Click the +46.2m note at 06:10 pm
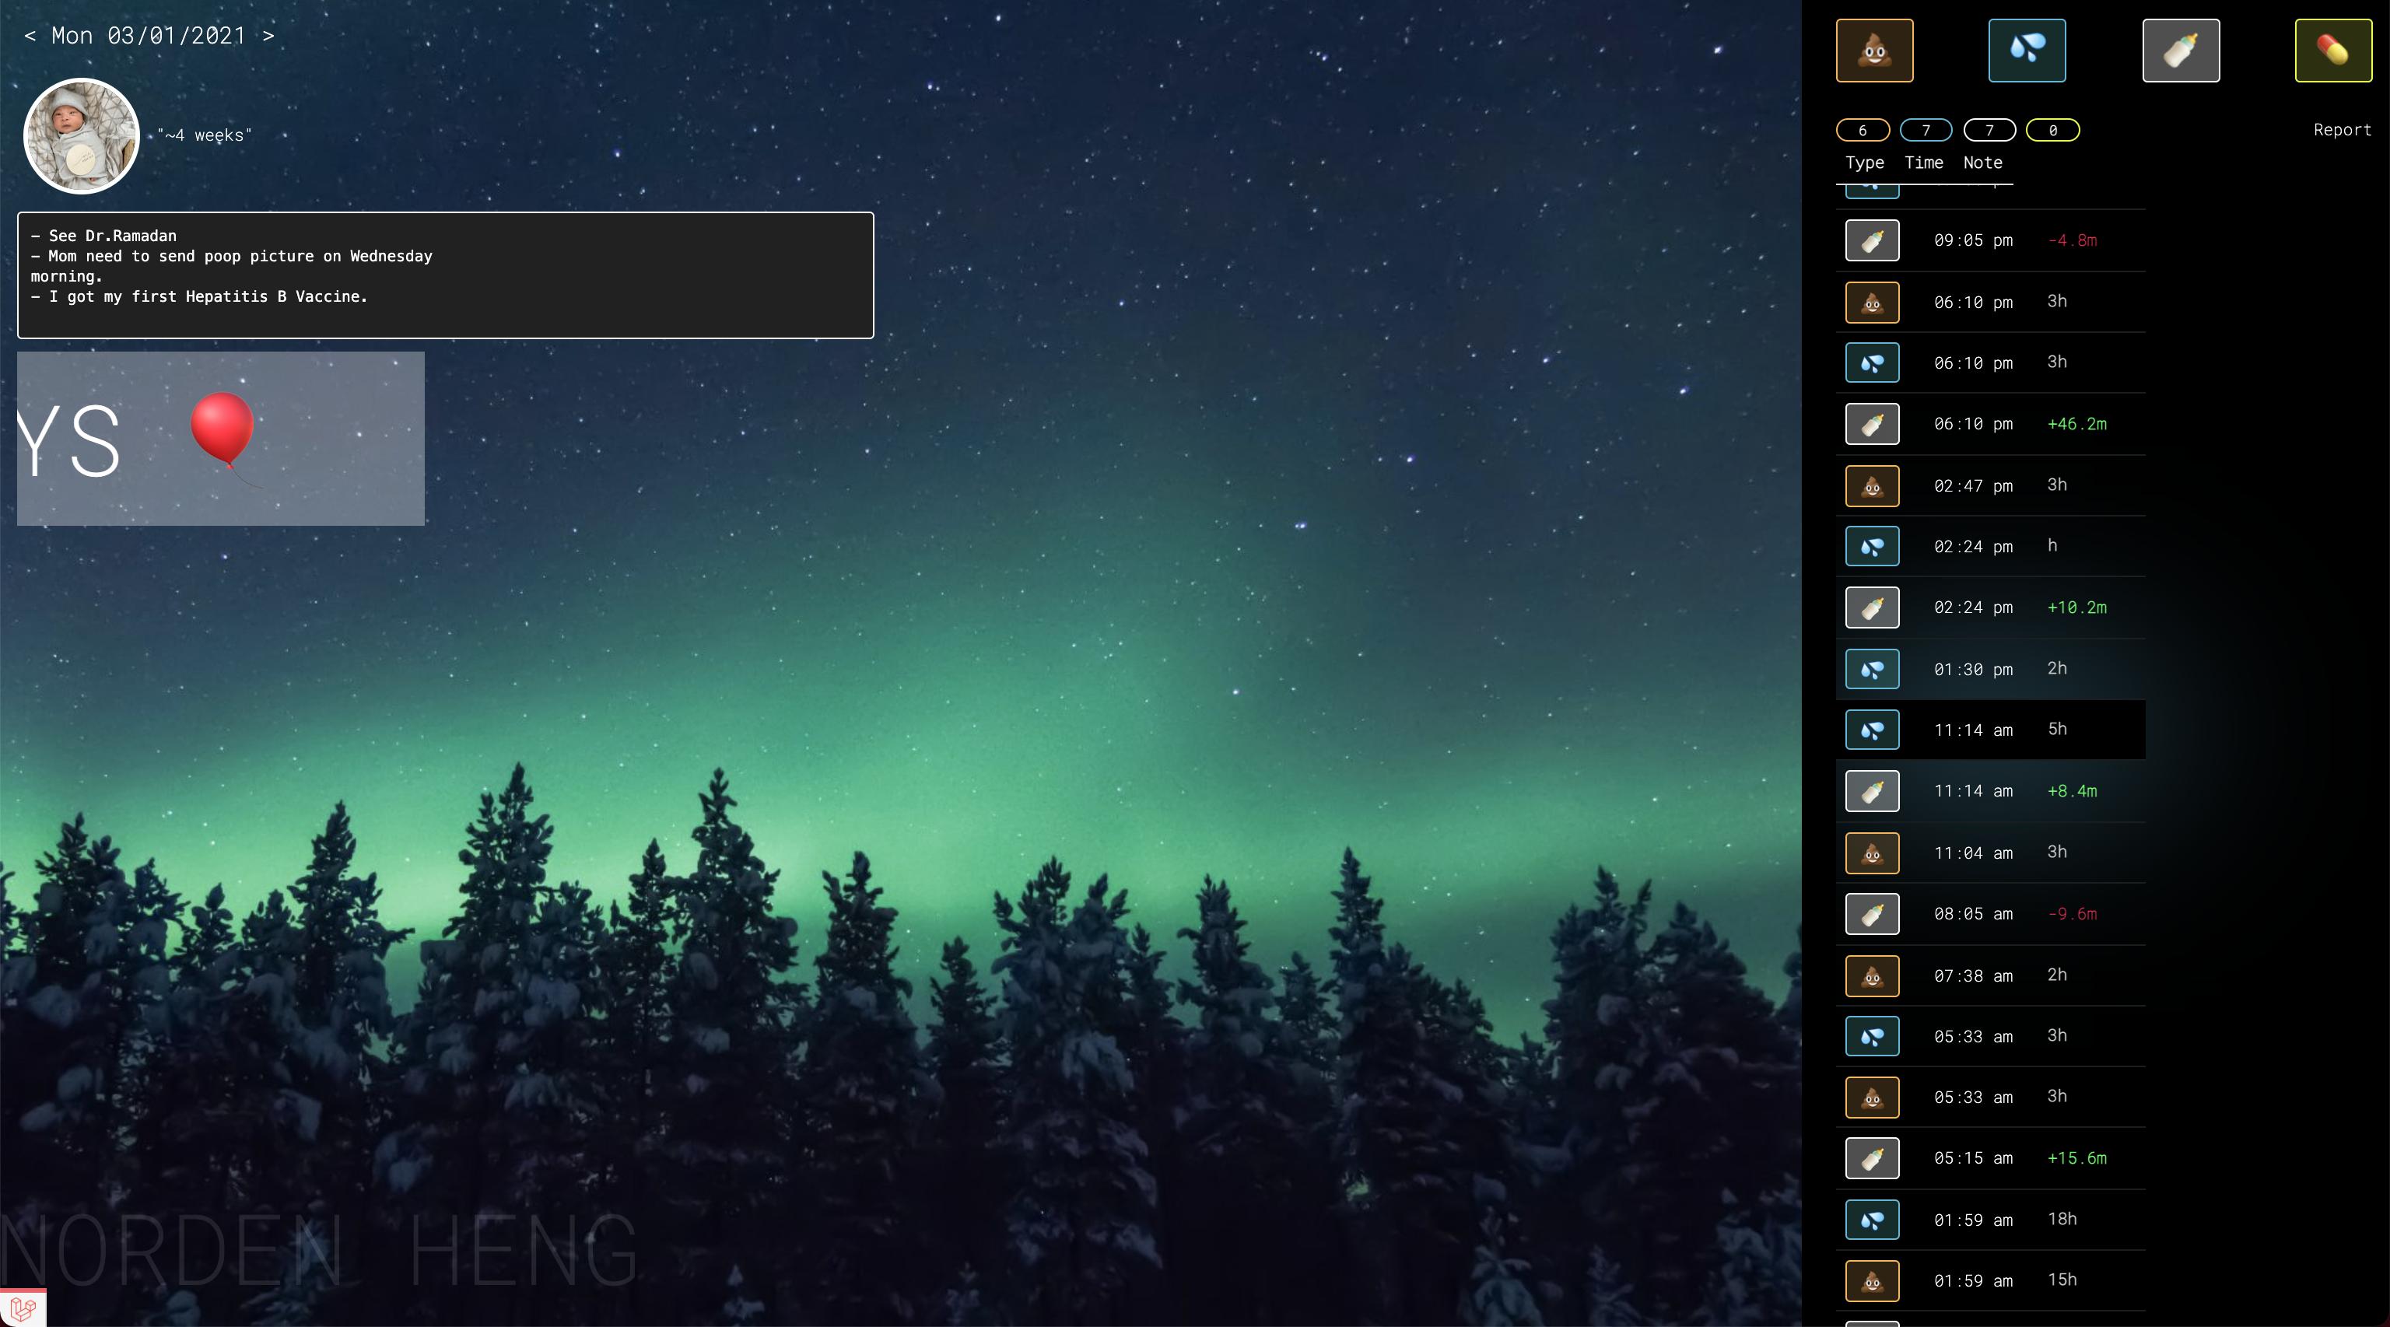This screenshot has width=2390, height=1327. click(2076, 424)
